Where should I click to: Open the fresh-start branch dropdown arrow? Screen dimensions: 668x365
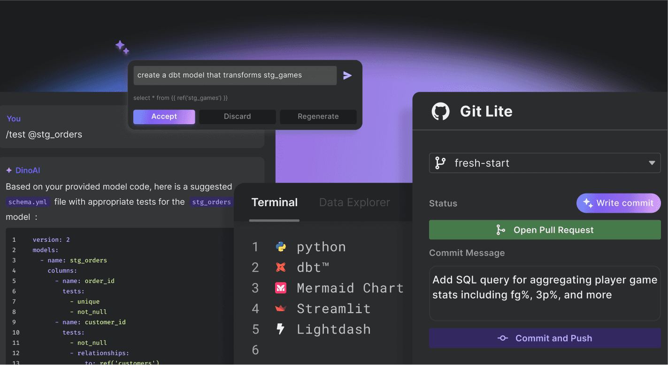coord(652,163)
